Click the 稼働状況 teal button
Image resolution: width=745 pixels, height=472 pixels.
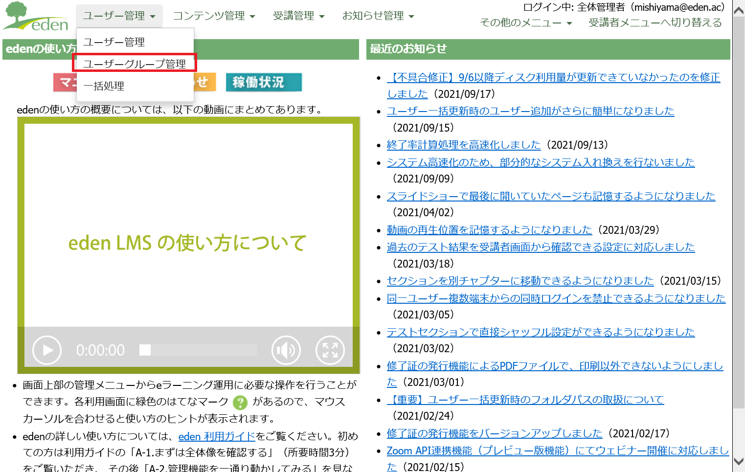(x=264, y=82)
